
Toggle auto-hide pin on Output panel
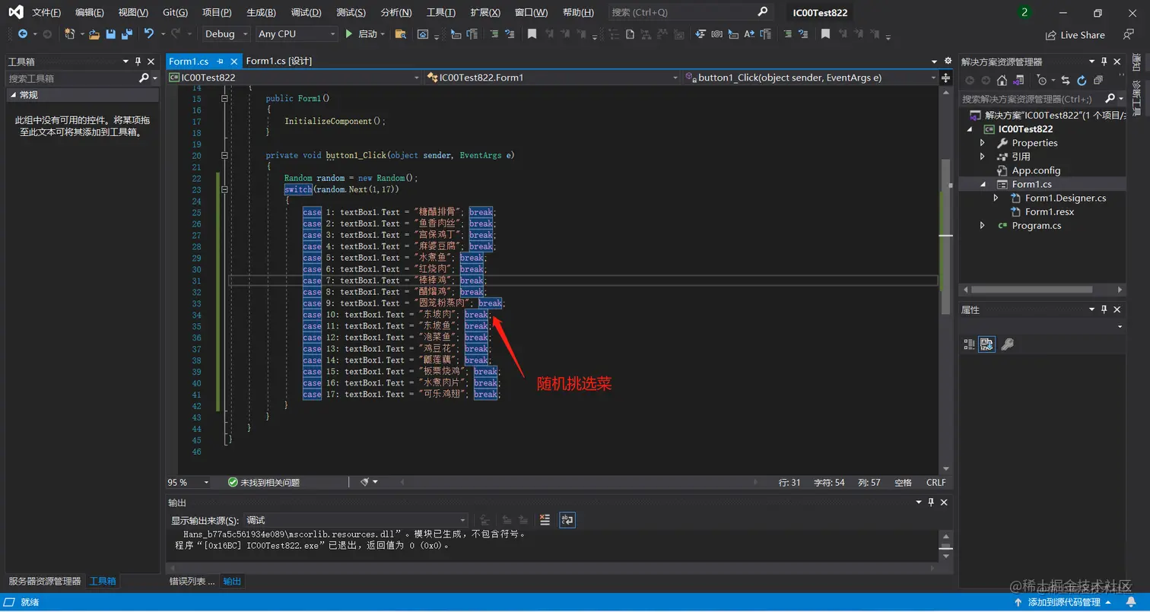[x=931, y=503]
